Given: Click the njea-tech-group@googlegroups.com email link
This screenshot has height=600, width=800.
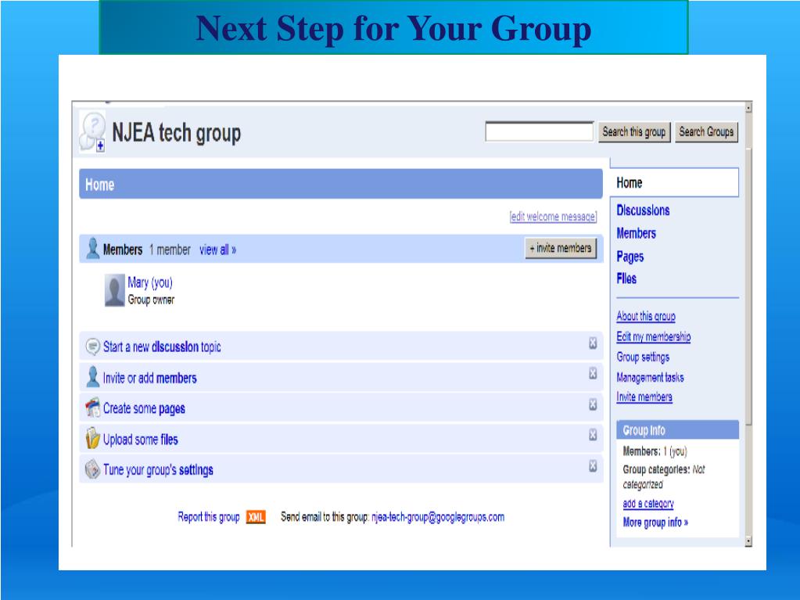Looking at the screenshot, I should (438, 517).
